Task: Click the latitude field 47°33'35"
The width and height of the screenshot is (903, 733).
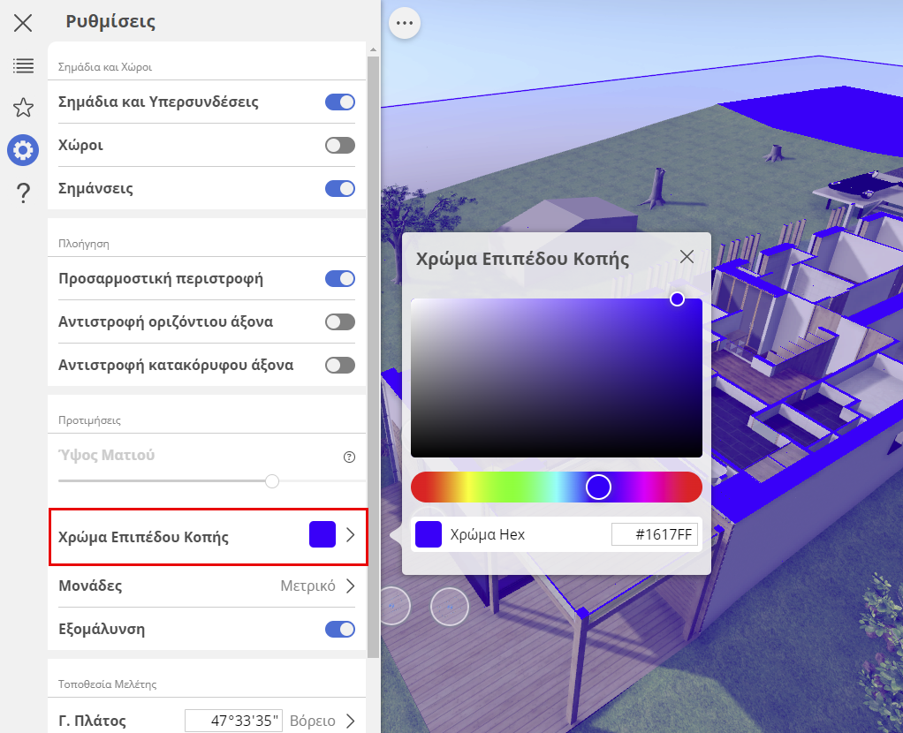Action: coord(233,721)
